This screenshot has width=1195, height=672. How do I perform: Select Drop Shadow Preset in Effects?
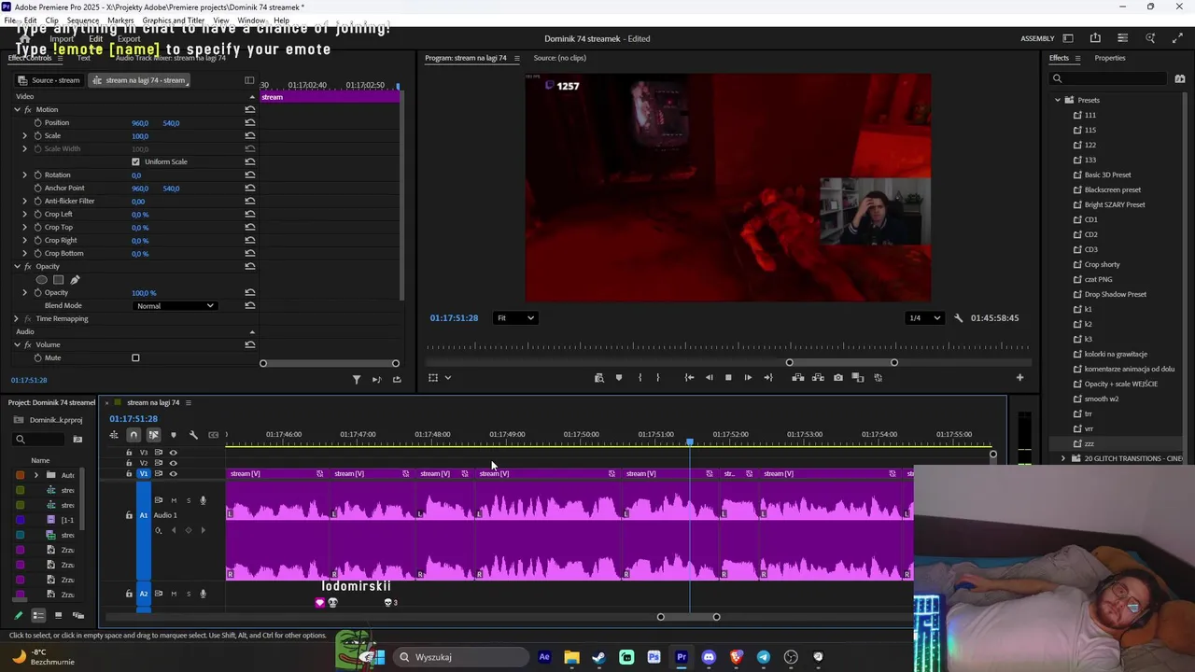[1115, 294]
